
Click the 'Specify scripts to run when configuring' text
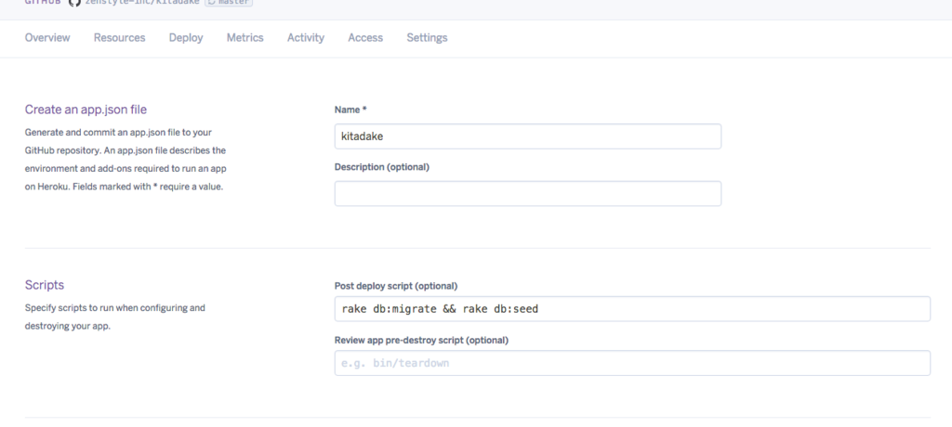coord(114,317)
